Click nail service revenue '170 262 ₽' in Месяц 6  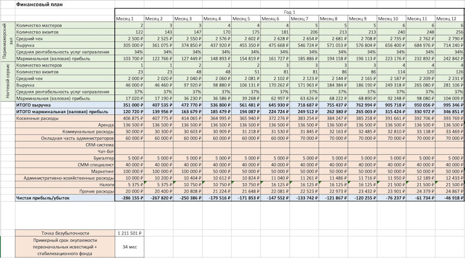[x=275, y=85]
